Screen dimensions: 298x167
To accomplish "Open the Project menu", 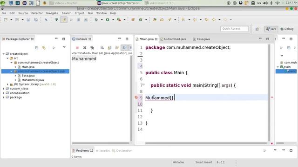I will [x=80, y=13].
